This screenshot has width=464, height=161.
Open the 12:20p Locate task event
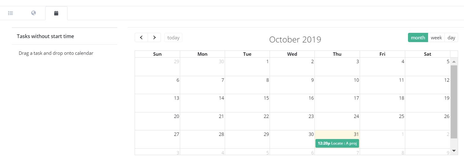pos(337,143)
